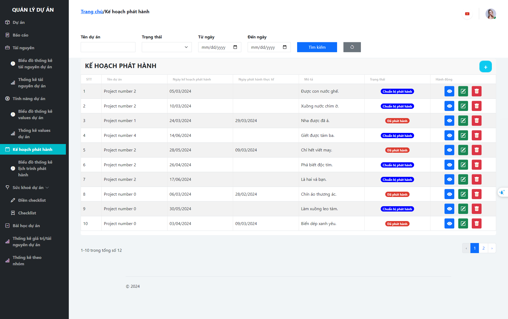Image resolution: width=508 pixels, height=319 pixels.
Task: Click row 4 'Chuẩn bị phát hành' badge
Action: [x=397, y=136]
